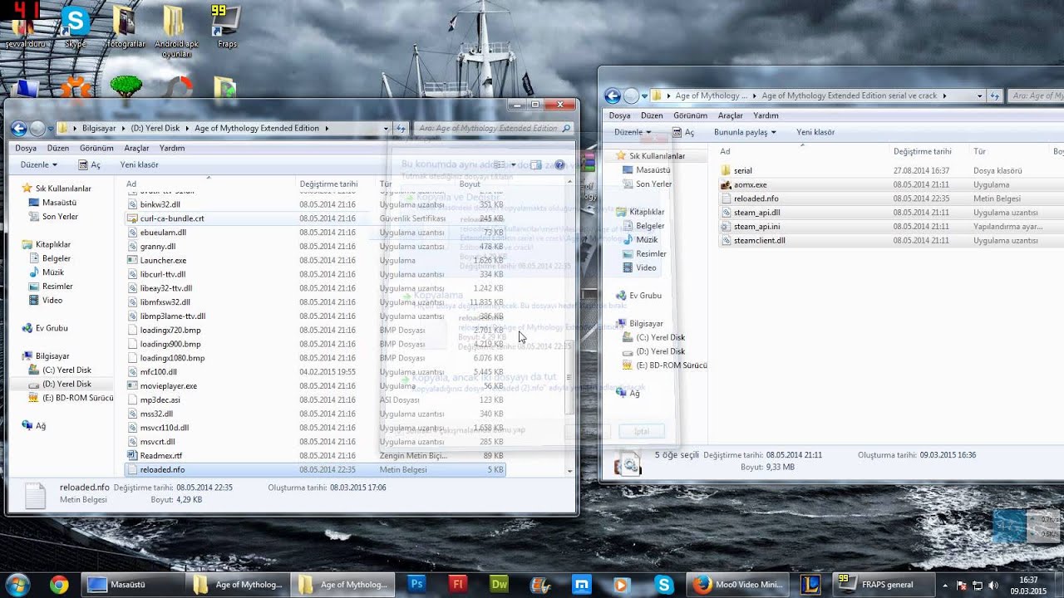Click Yeni klasör in left window
The height and width of the screenshot is (598, 1064).
tap(139, 164)
